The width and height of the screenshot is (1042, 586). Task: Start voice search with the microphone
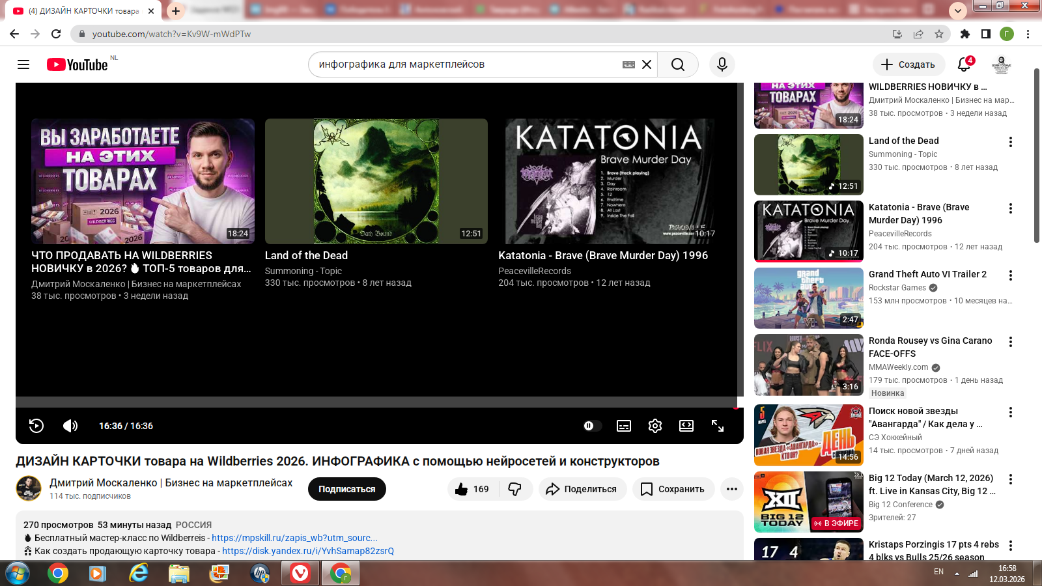[722, 64]
